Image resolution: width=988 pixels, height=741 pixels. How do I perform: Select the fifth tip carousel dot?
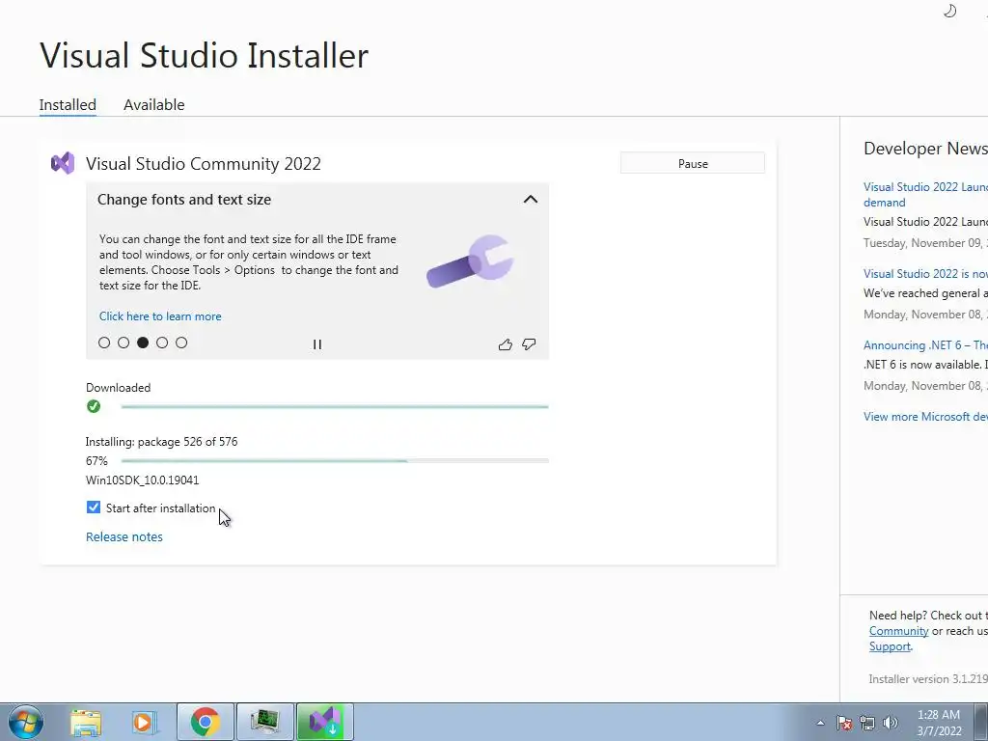tap(181, 343)
